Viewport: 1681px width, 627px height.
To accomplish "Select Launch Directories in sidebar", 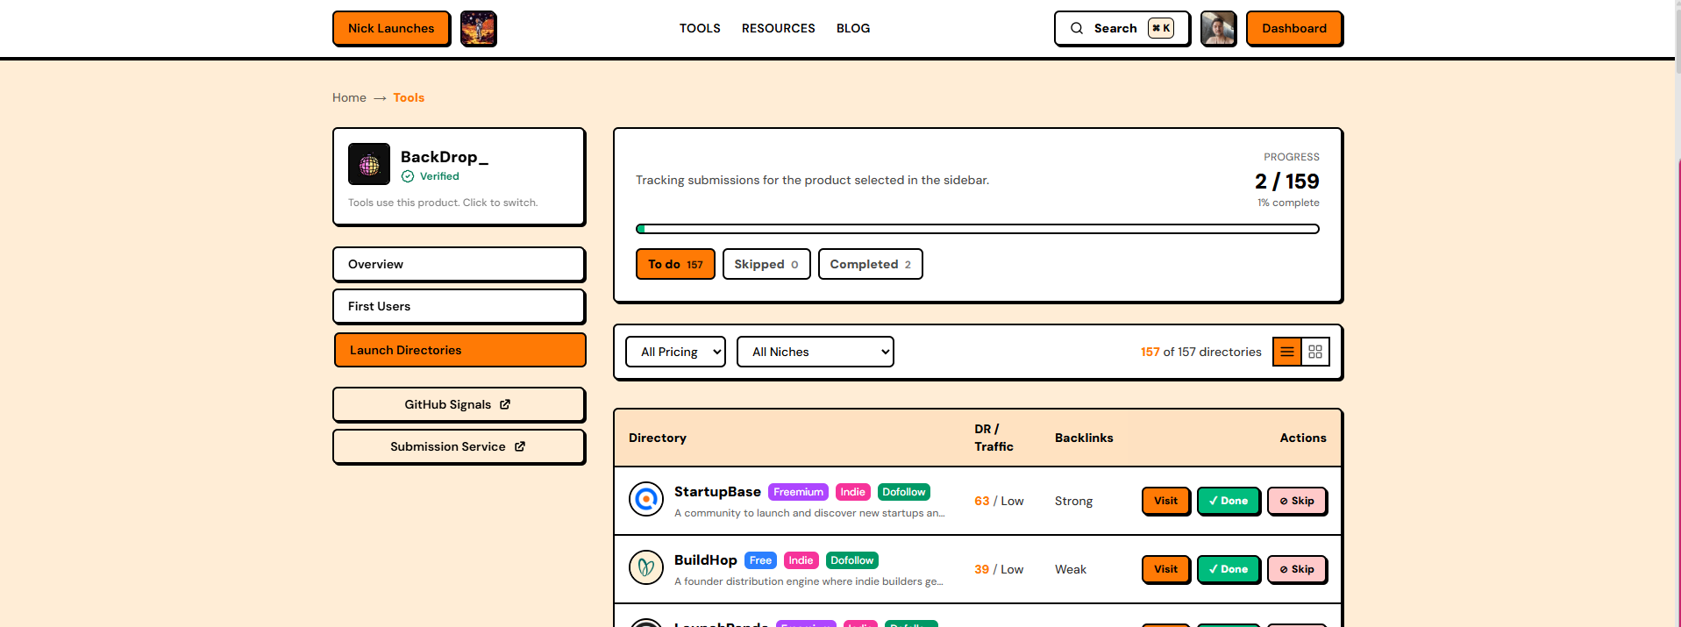I will [459, 350].
